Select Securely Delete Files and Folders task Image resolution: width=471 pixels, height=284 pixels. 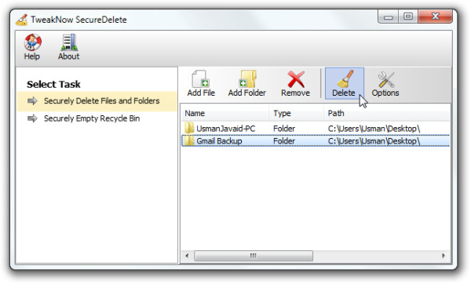pyautogui.click(x=97, y=101)
